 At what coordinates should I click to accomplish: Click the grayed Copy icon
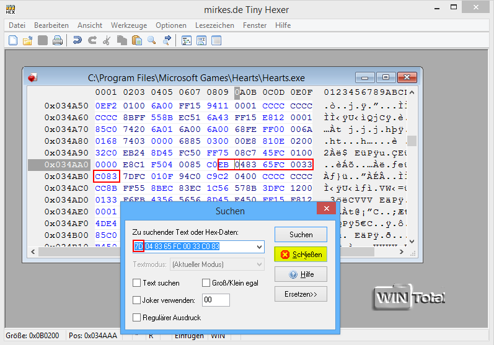(122, 40)
